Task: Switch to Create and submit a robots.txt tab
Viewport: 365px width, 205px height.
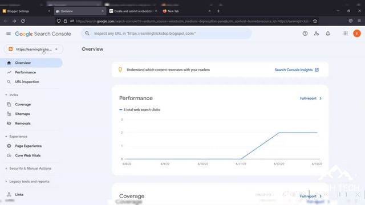Action: point(133,11)
